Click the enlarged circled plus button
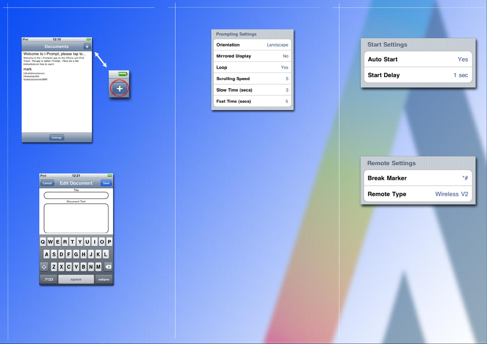Screen dimensions: 487x344 pos(120,89)
